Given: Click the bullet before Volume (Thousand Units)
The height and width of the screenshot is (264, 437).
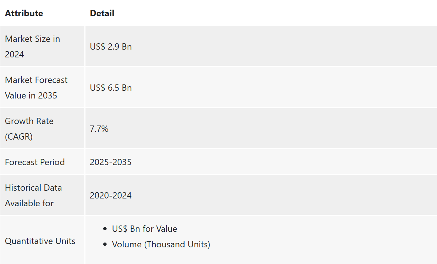Looking at the screenshot, I should coord(105,244).
